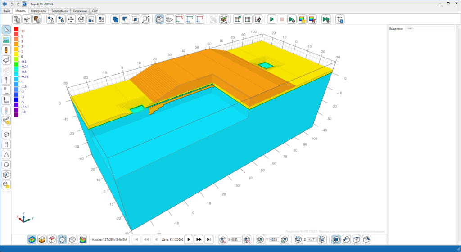Select the move tool with four arrows
The height and width of the screenshot is (252, 461).
[71, 19]
